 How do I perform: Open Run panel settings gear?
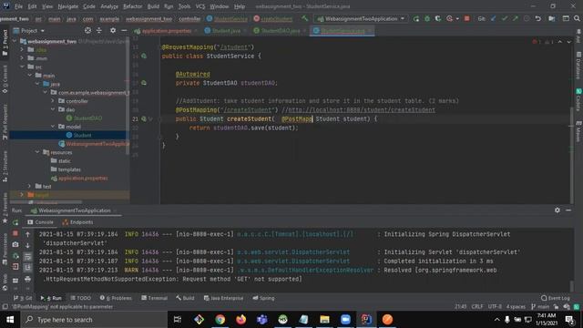(557, 210)
